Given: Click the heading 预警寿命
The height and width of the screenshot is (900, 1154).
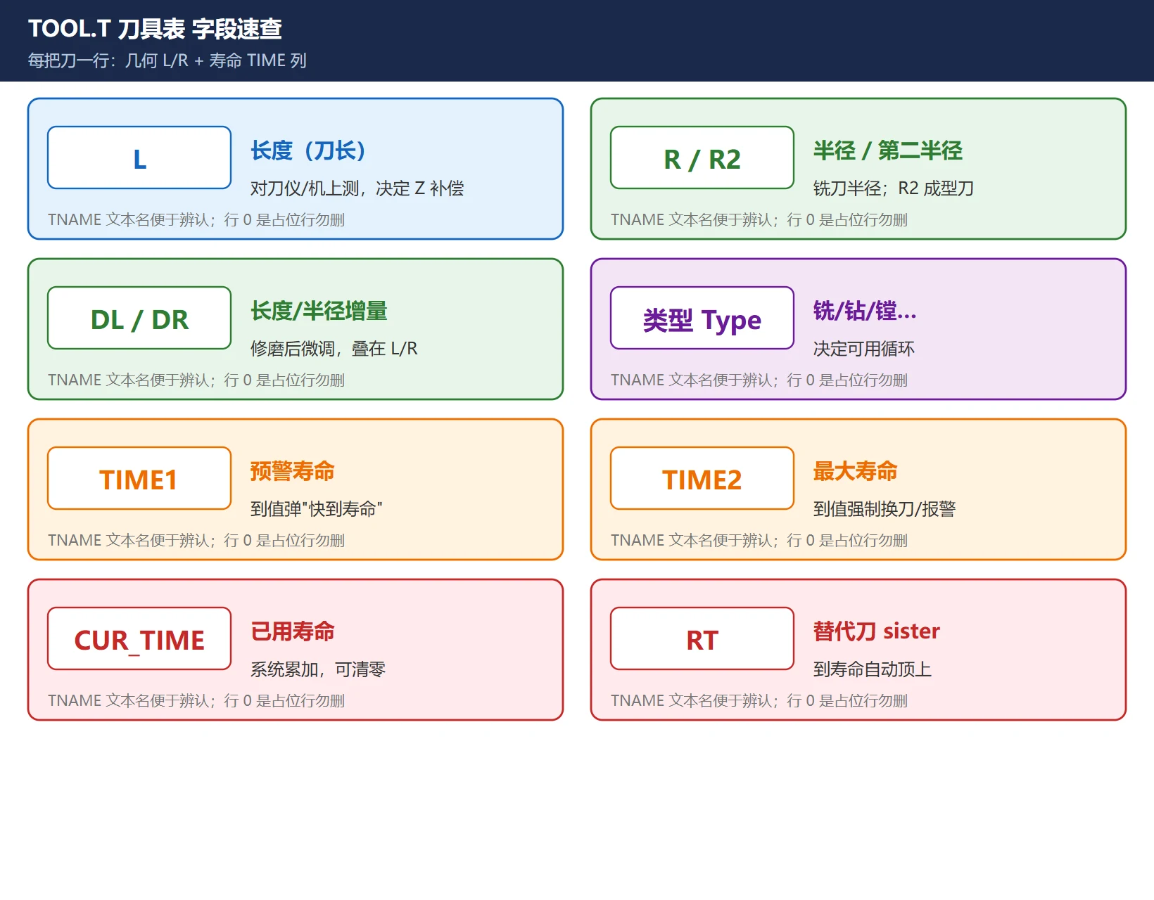Looking at the screenshot, I should point(293,471).
